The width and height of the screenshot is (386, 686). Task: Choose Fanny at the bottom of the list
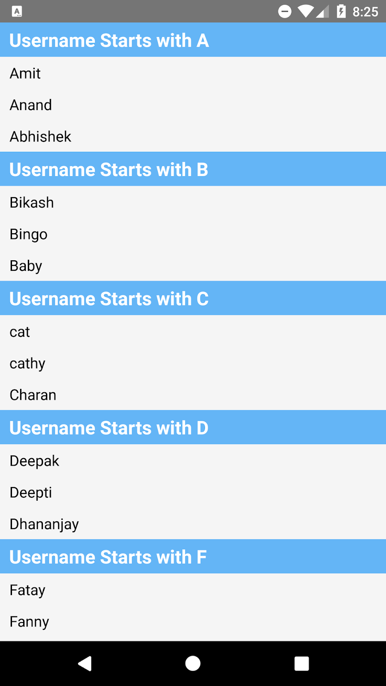pyautogui.click(x=29, y=622)
